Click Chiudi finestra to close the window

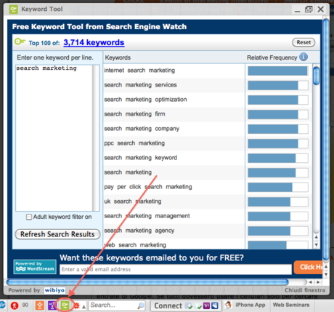coord(305,290)
